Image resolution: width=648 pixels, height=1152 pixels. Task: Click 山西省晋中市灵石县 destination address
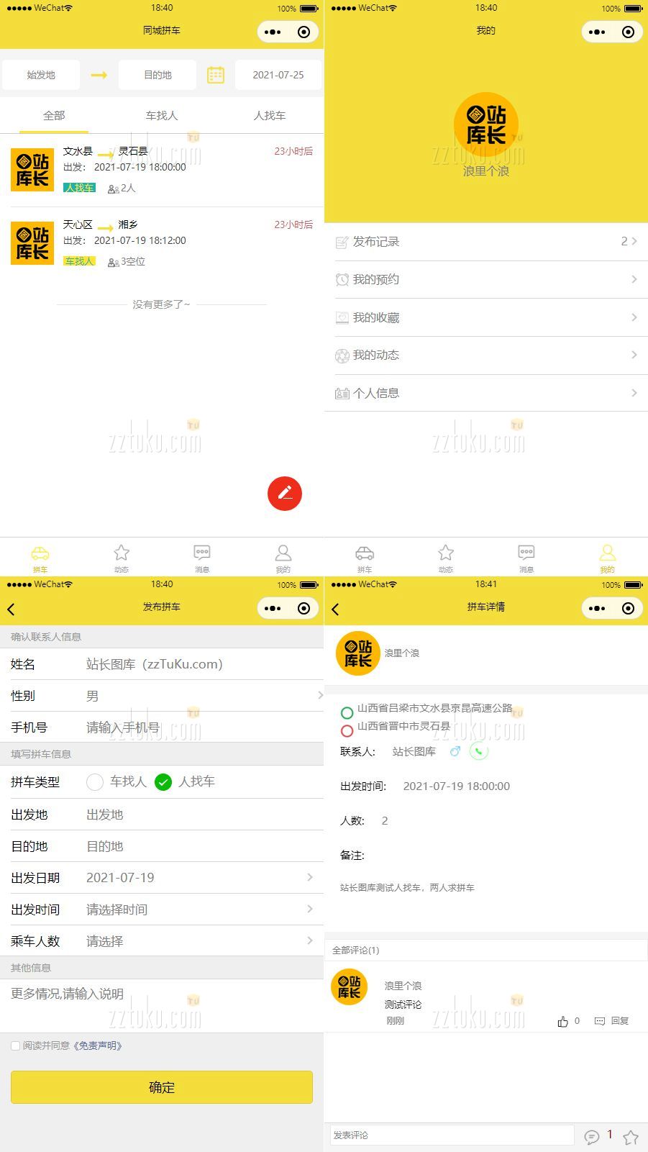[x=404, y=726]
